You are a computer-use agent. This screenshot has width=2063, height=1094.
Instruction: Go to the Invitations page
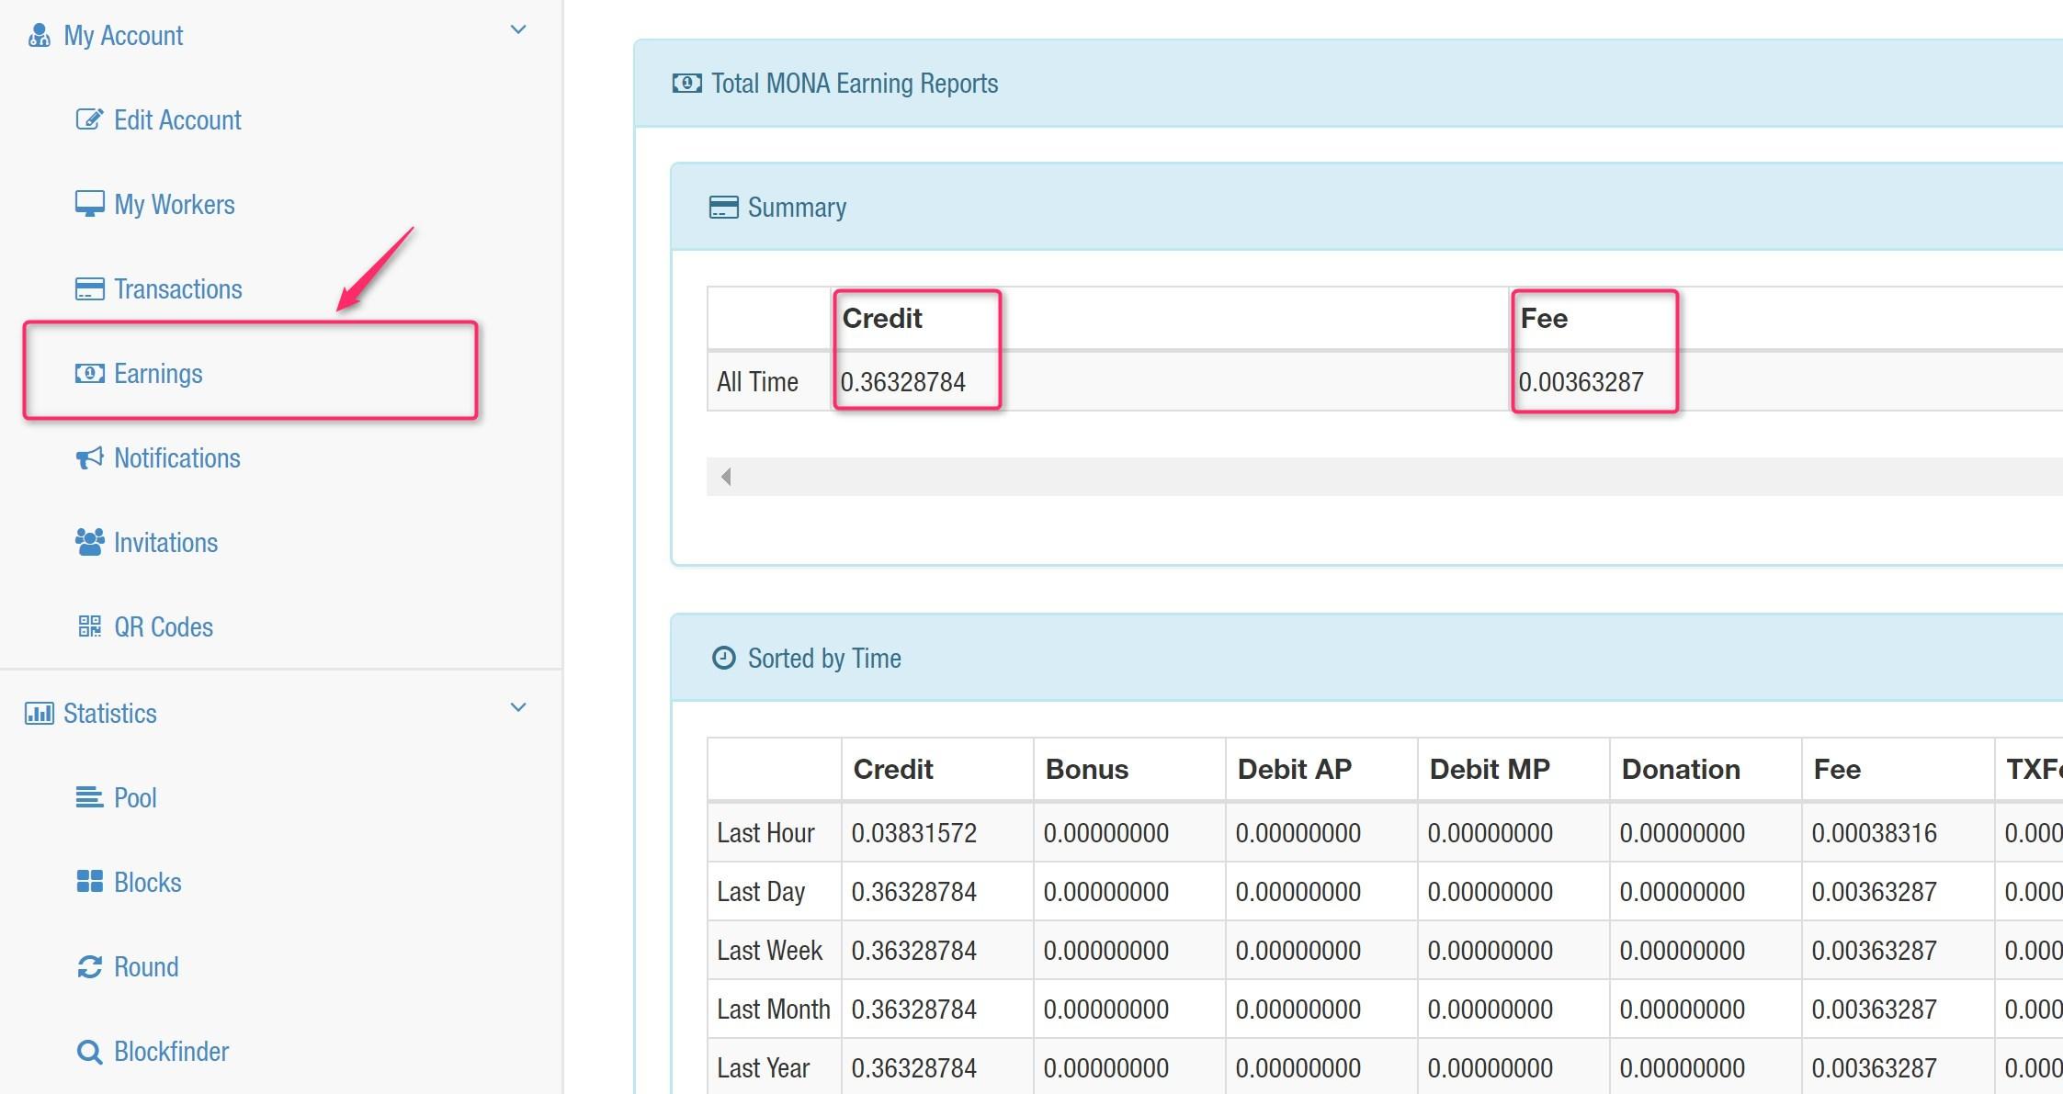coord(165,542)
